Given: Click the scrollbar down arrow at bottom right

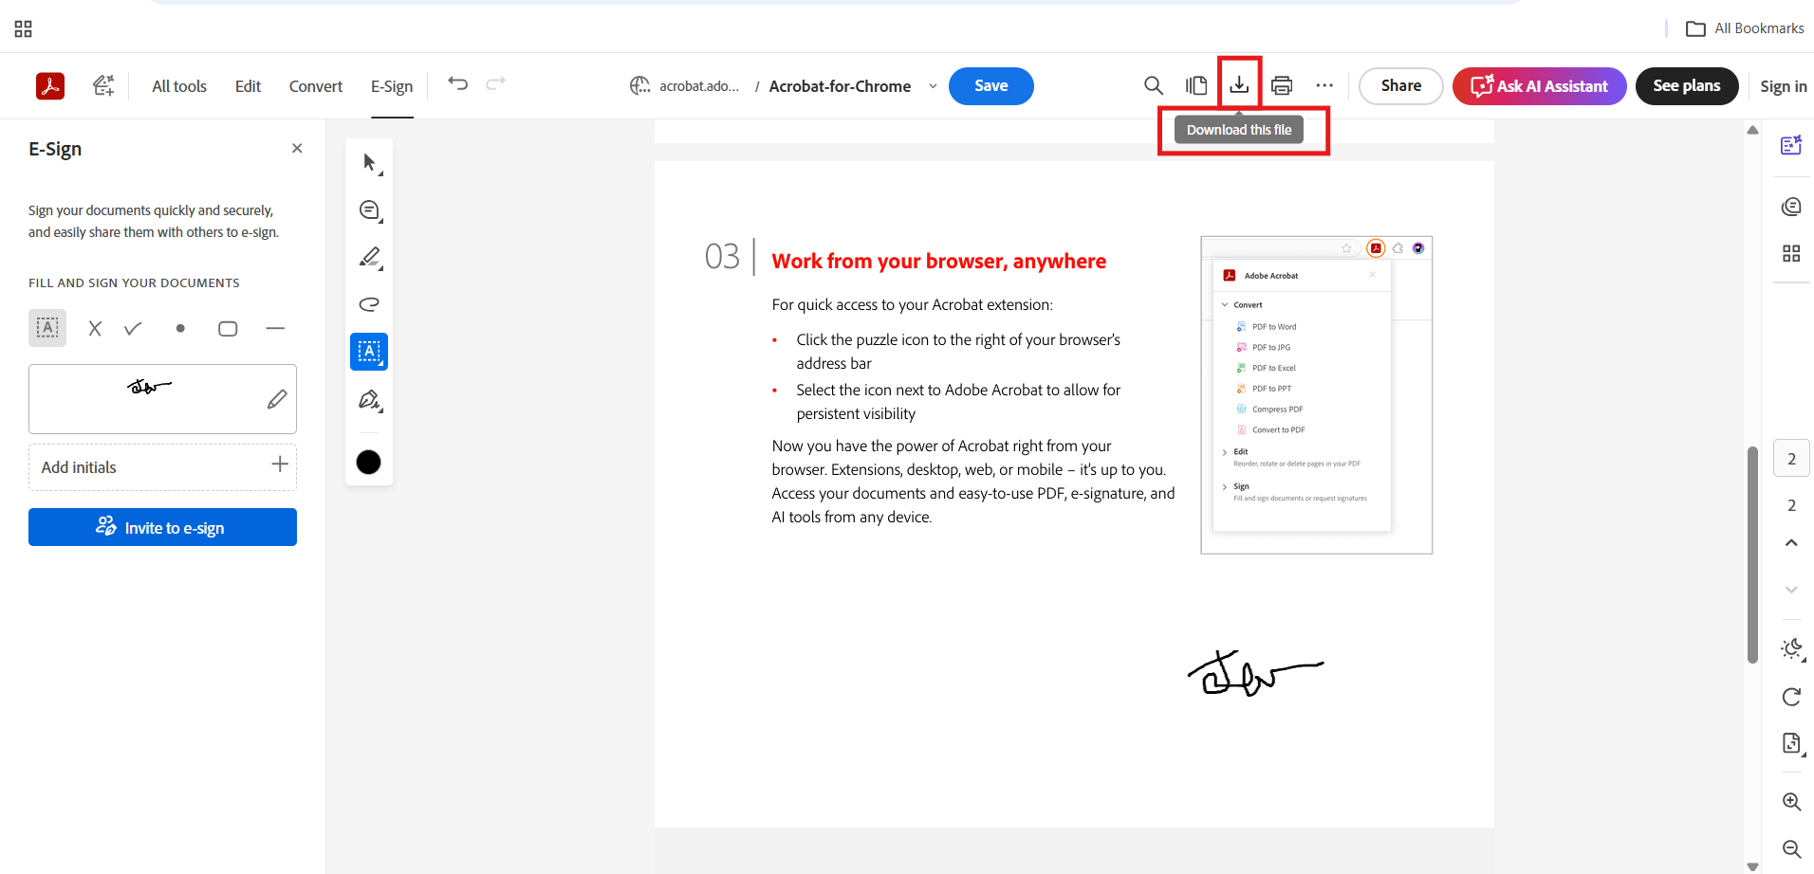Looking at the screenshot, I should click(x=1752, y=866).
